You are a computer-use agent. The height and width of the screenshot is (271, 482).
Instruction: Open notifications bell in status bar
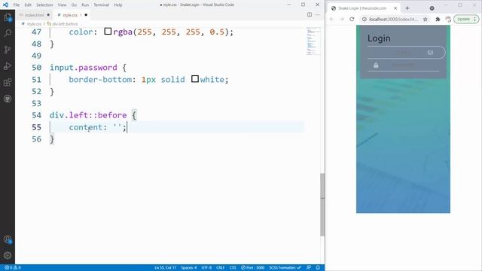coord(318,268)
